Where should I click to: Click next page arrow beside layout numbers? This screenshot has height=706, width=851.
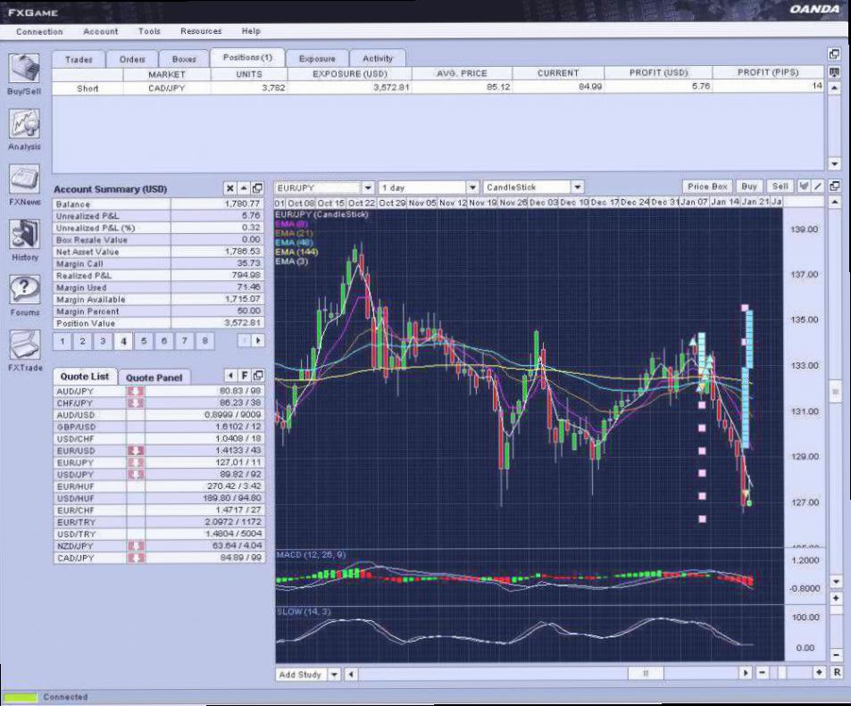(x=258, y=340)
